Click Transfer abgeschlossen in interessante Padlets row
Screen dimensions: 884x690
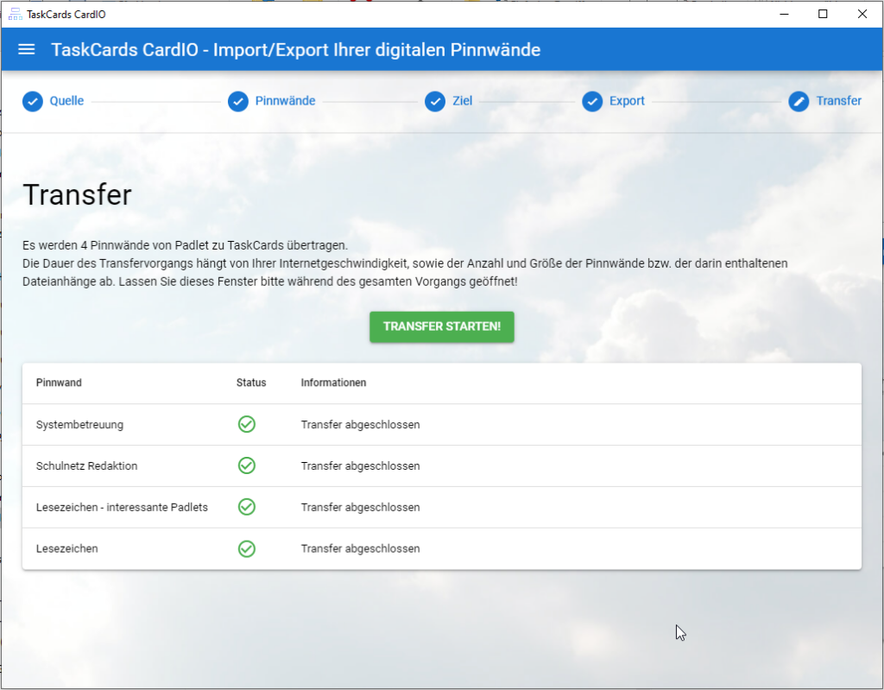[360, 507]
